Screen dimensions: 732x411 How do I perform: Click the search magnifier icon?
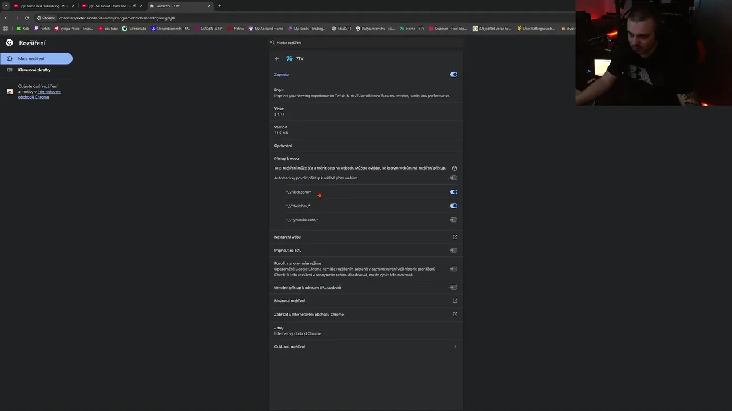click(273, 42)
